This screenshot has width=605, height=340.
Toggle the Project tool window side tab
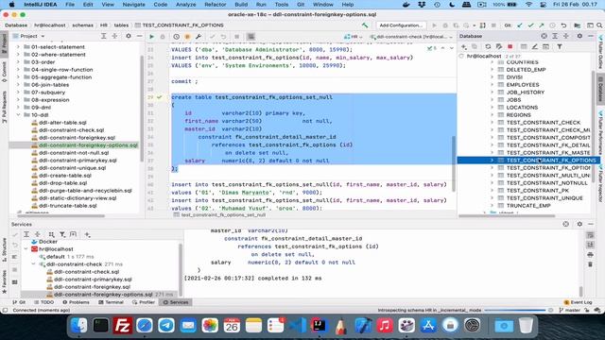pos(4,43)
